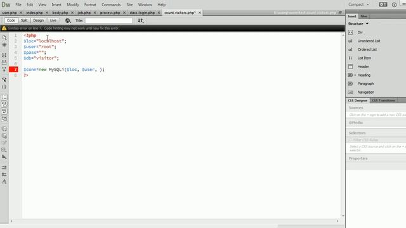Format Source Code options
Image resolution: width=406 pixels, height=228 pixels.
click(4, 182)
